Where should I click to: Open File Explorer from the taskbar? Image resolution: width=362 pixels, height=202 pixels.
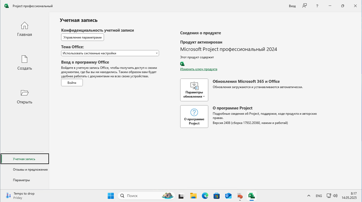click(193, 196)
